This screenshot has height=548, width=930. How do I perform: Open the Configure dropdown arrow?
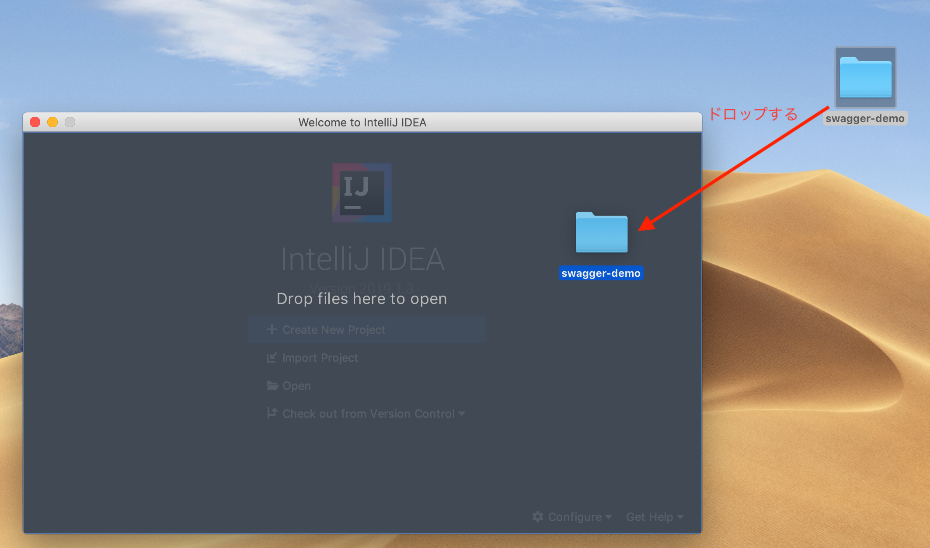point(609,517)
